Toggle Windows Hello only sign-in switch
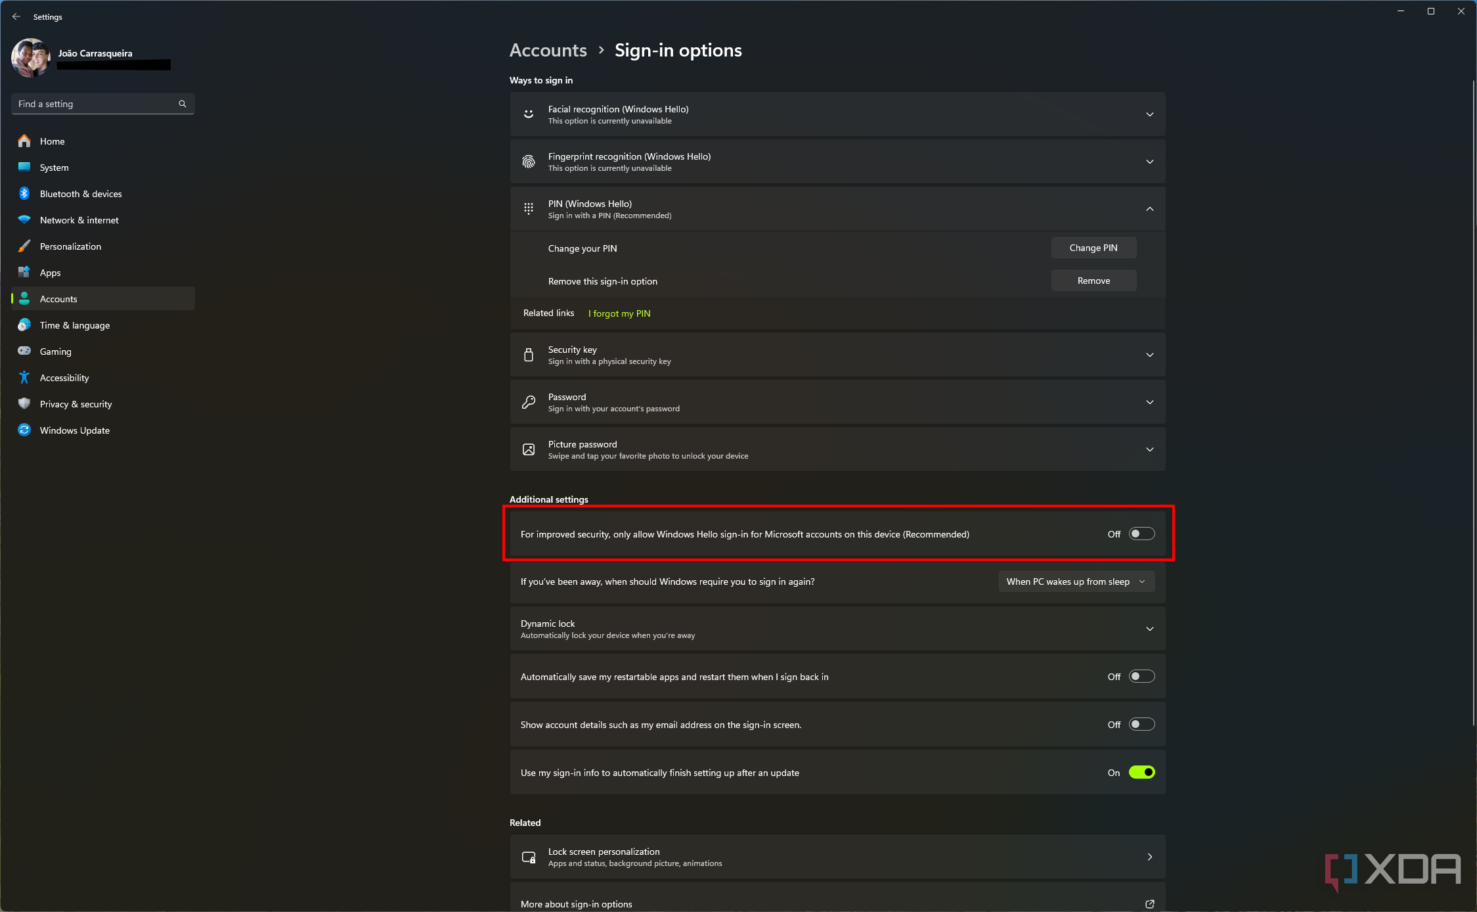 click(1141, 534)
